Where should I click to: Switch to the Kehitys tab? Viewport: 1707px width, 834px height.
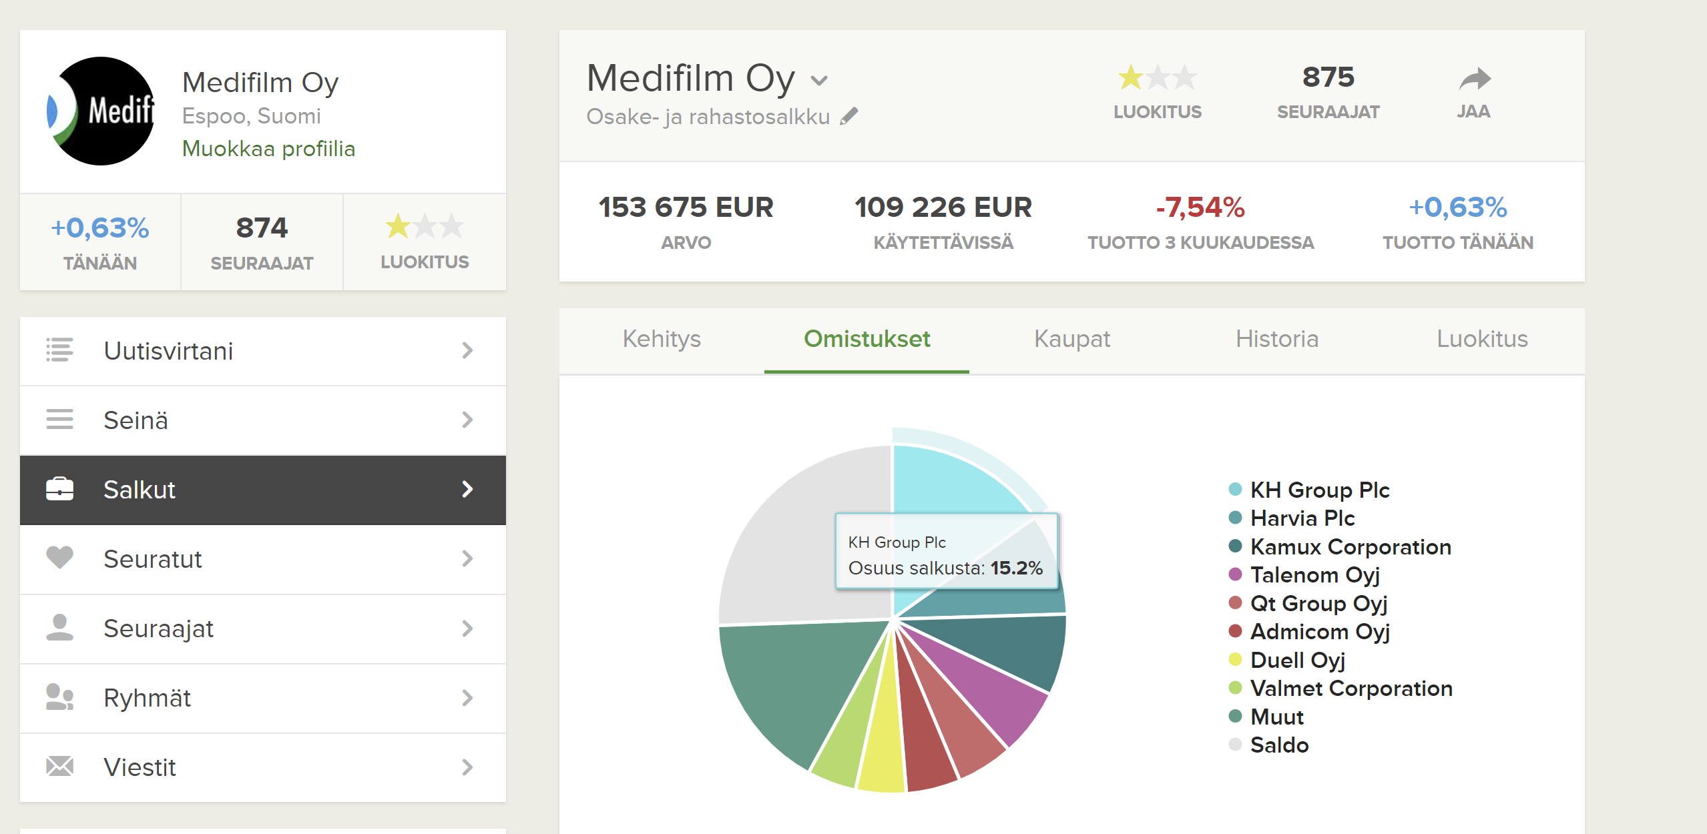[x=662, y=339]
